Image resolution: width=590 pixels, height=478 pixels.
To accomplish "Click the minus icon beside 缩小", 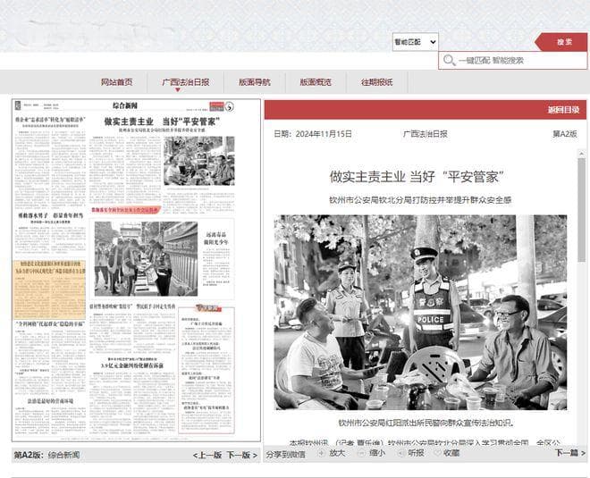I will pyautogui.click(x=361, y=453).
